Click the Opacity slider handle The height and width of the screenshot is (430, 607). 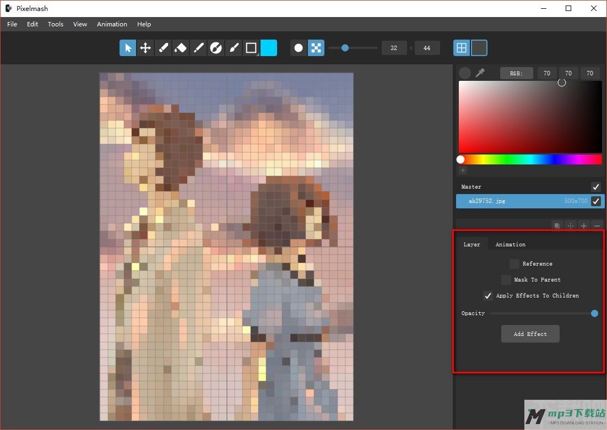pyautogui.click(x=595, y=313)
